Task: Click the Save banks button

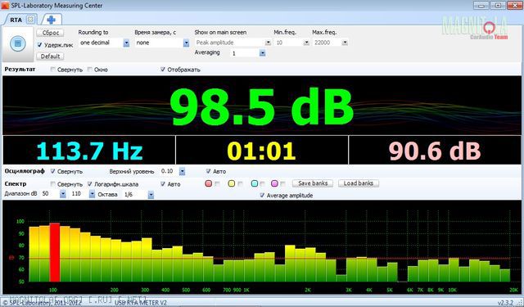Action: coord(313,183)
